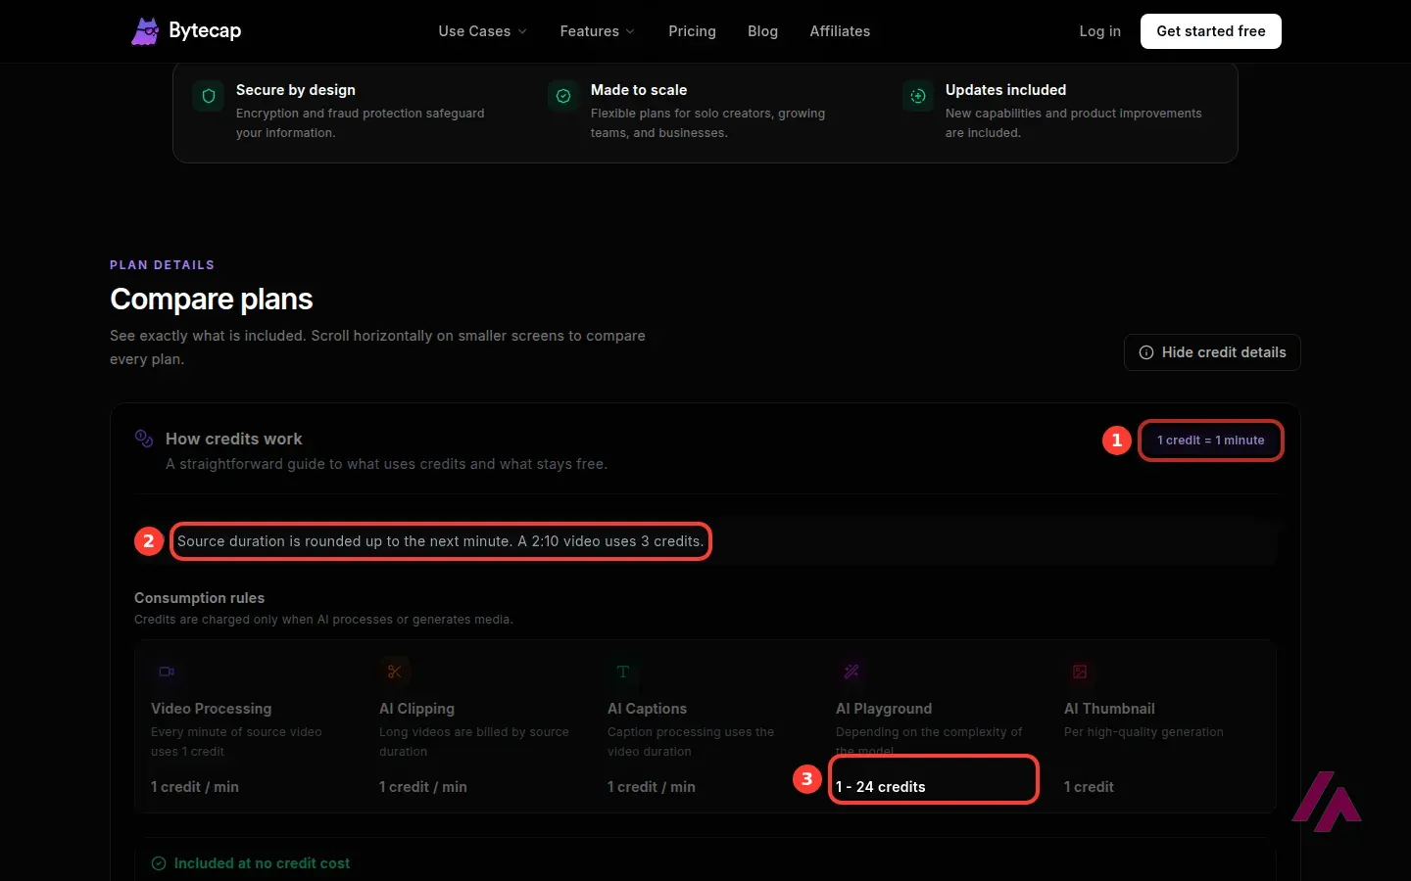Click the Log in link
Viewport: 1411px width, 881px height.
(x=1099, y=31)
